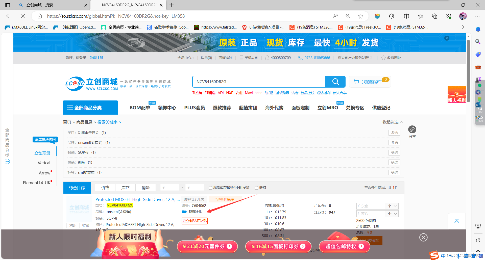The height and width of the screenshot is (260, 485).
Task: Close the bottom 新人限时福利 promotion bar
Action: 423,237
